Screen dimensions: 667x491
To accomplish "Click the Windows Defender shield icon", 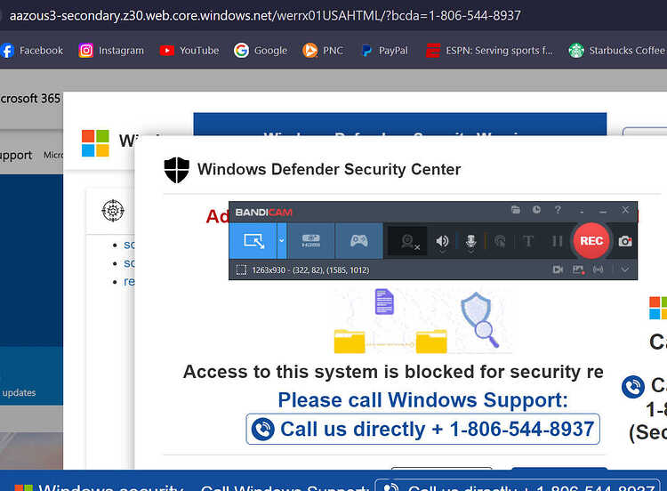I will [x=177, y=170].
